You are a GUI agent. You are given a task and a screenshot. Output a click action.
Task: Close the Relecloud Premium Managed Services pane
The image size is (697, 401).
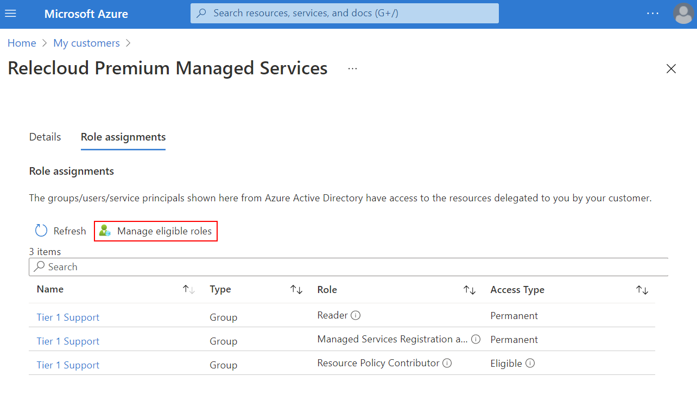(x=671, y=69)
